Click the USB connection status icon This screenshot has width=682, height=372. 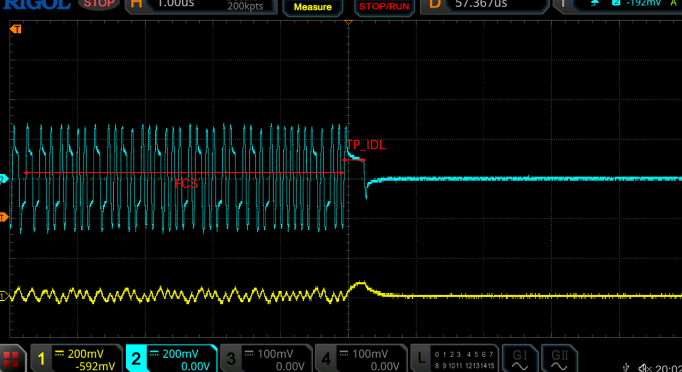pos(626,368)
